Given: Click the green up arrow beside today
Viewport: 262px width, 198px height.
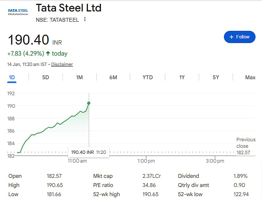Looking at the screenshot, I should (48, 53).
